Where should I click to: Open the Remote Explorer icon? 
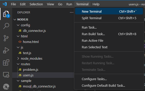point(6,75)
